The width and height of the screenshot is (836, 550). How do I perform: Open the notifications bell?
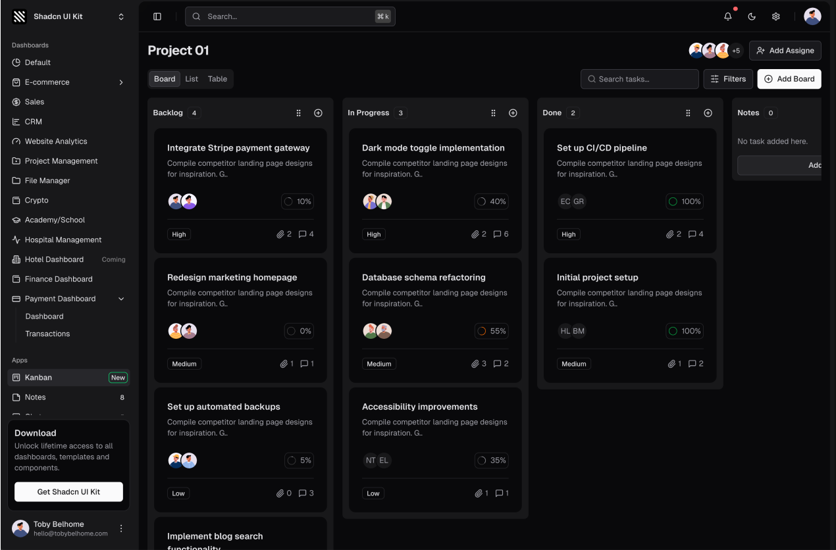click(x=727, y=16)
